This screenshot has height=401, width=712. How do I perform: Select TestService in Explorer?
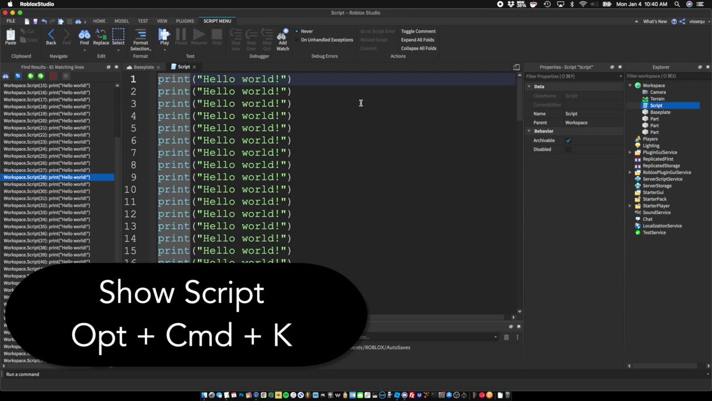click(654, 232)
